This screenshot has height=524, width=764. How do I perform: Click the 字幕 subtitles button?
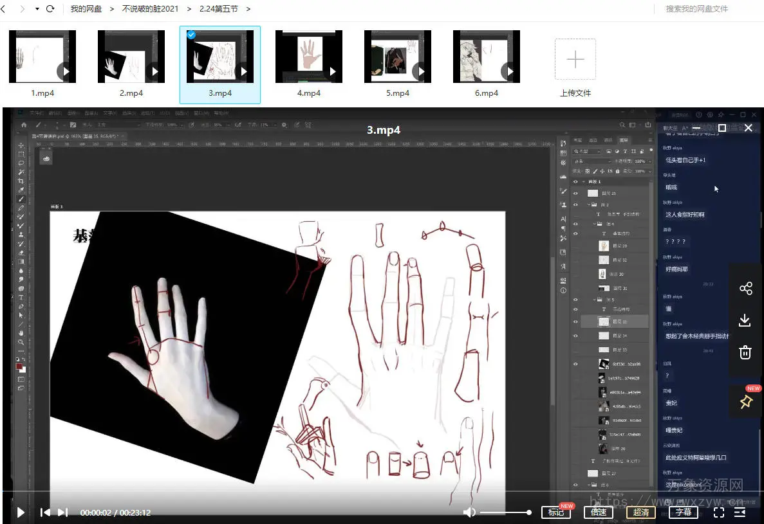click(x=684, y=512)
